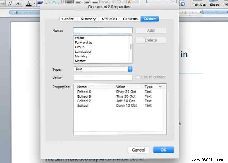Align text right in the toolbar
Viewport: 228px width, 163px height.
point(87,2)
